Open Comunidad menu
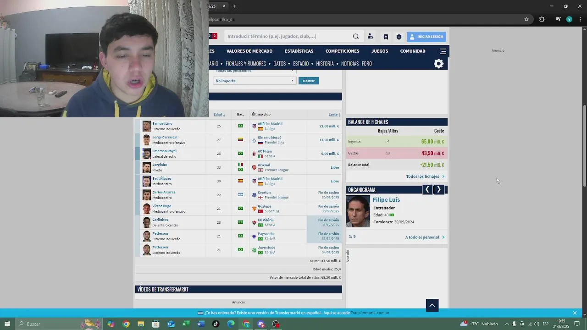The width and height of the screenshot is (587, 330). coord(413,51)
